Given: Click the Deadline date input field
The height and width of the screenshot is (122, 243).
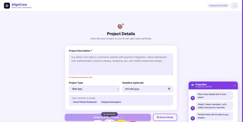Looking at the screenshot, I should pos(147,89).
